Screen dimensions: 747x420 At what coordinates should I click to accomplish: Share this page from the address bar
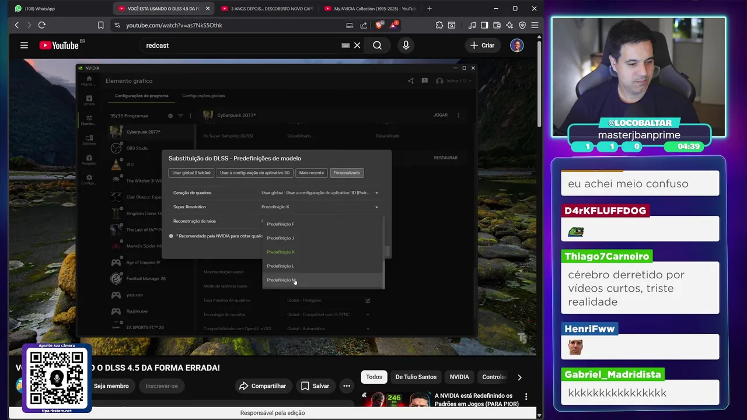coord(364,25)
